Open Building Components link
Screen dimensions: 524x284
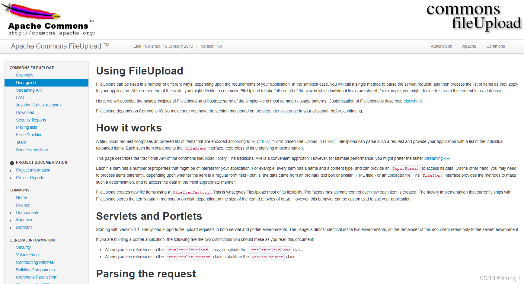(x=35, y=270)
